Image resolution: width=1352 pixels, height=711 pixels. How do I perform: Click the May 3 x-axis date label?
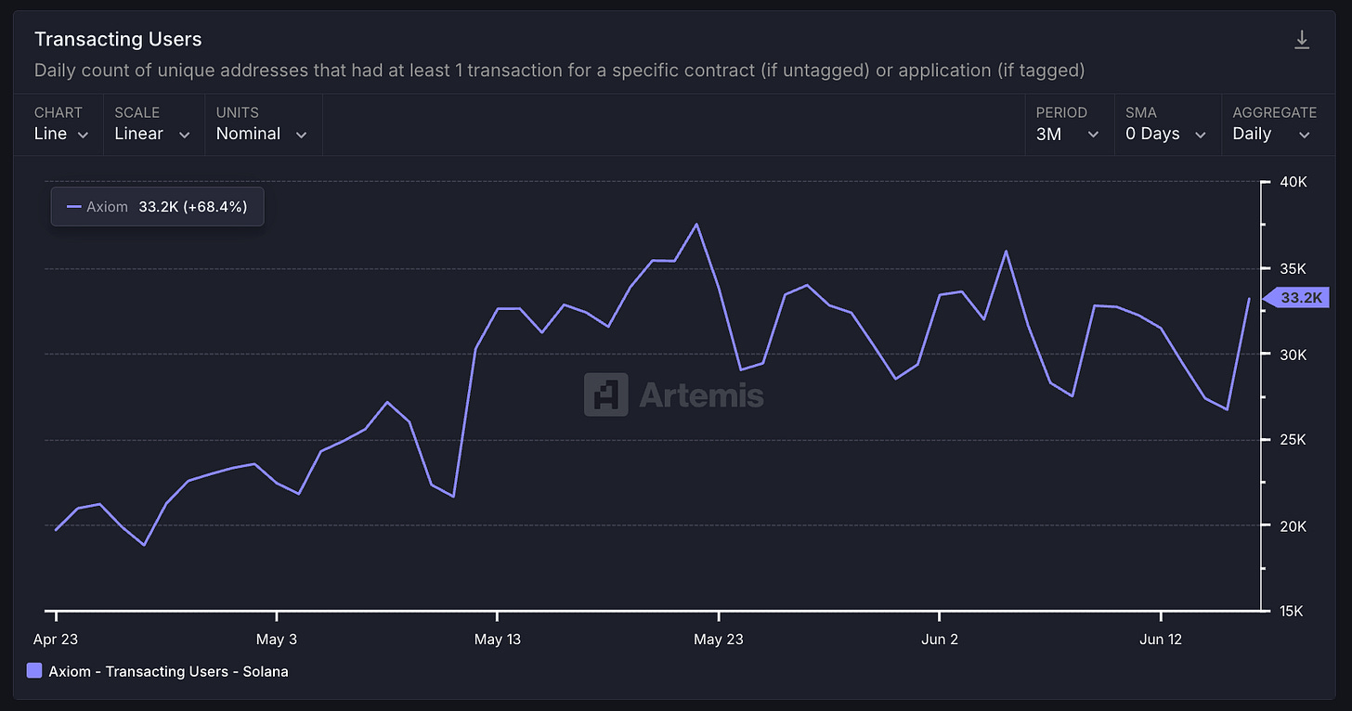coord(277,640)
